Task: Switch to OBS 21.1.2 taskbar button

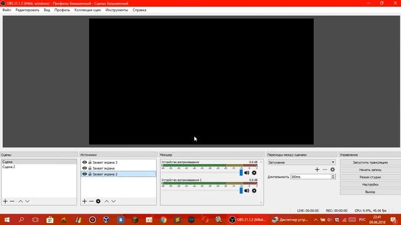Action: tap(247, 219)
